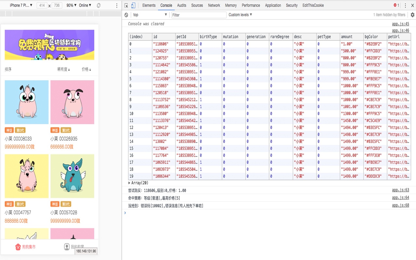Screen dimensions: 416x260
Task: Click the console Filter input field
Action: click(199, 15)
